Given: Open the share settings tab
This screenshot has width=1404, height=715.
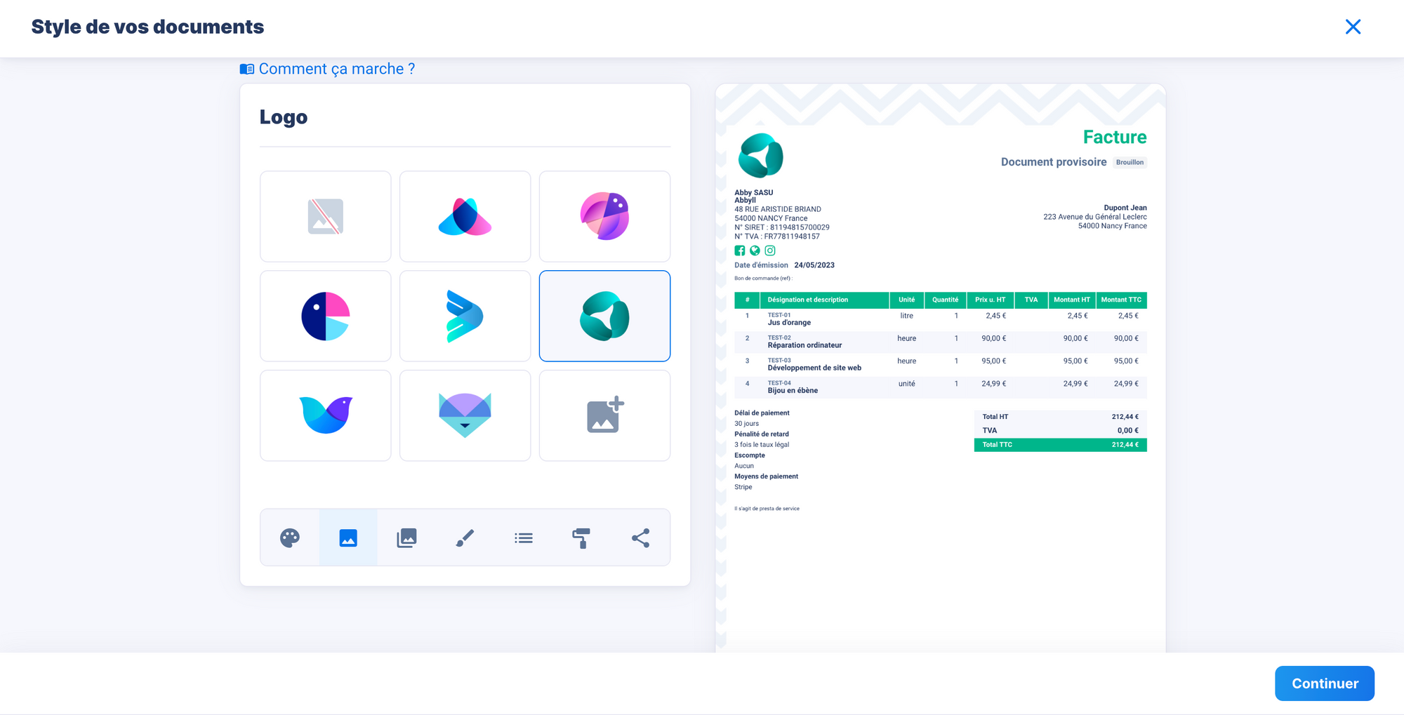Looking at the screenshot, I should coord(640,538).
